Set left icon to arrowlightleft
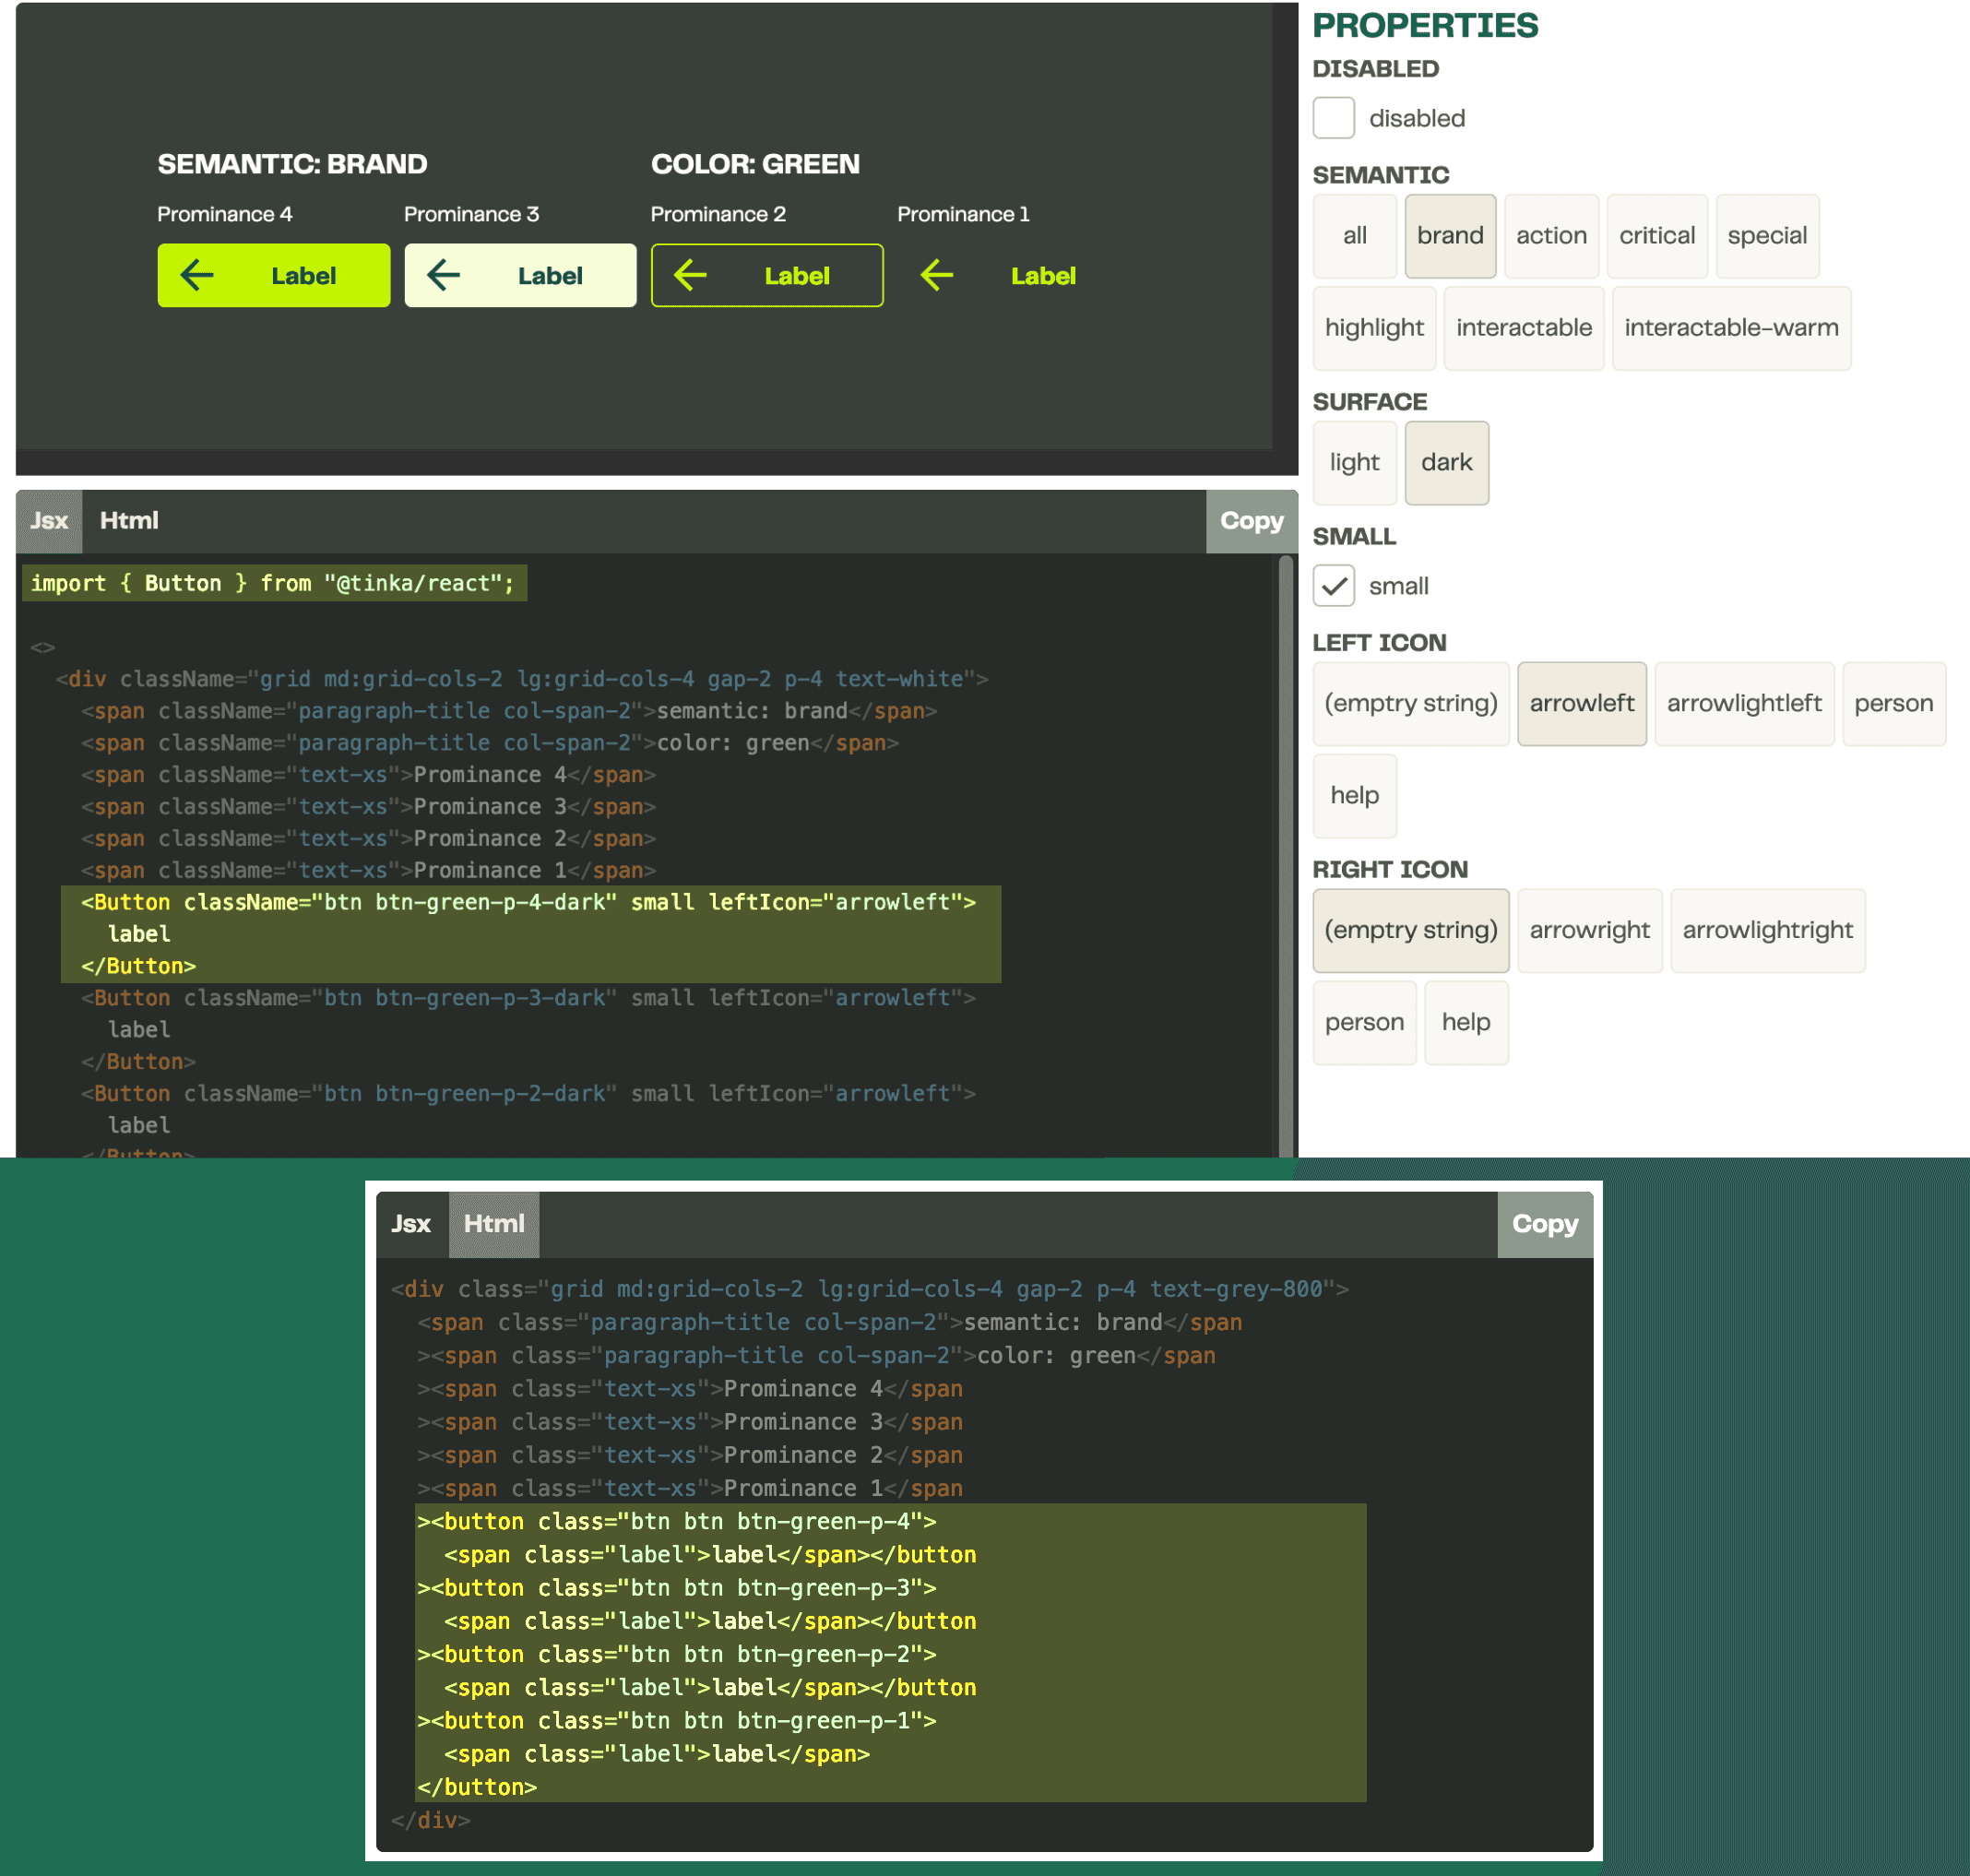Screen dimensions: 1970x1876 pos(1743,704)
